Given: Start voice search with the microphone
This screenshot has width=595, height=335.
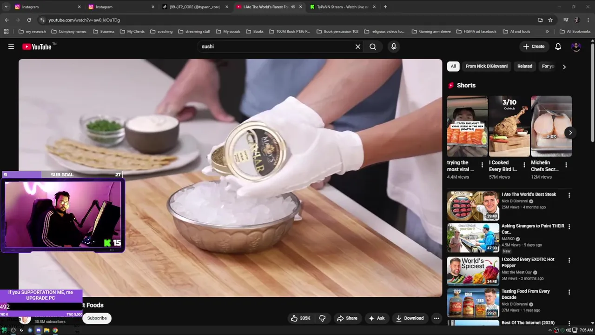Looking at the screenshot, I should click(x=394, y=47).
